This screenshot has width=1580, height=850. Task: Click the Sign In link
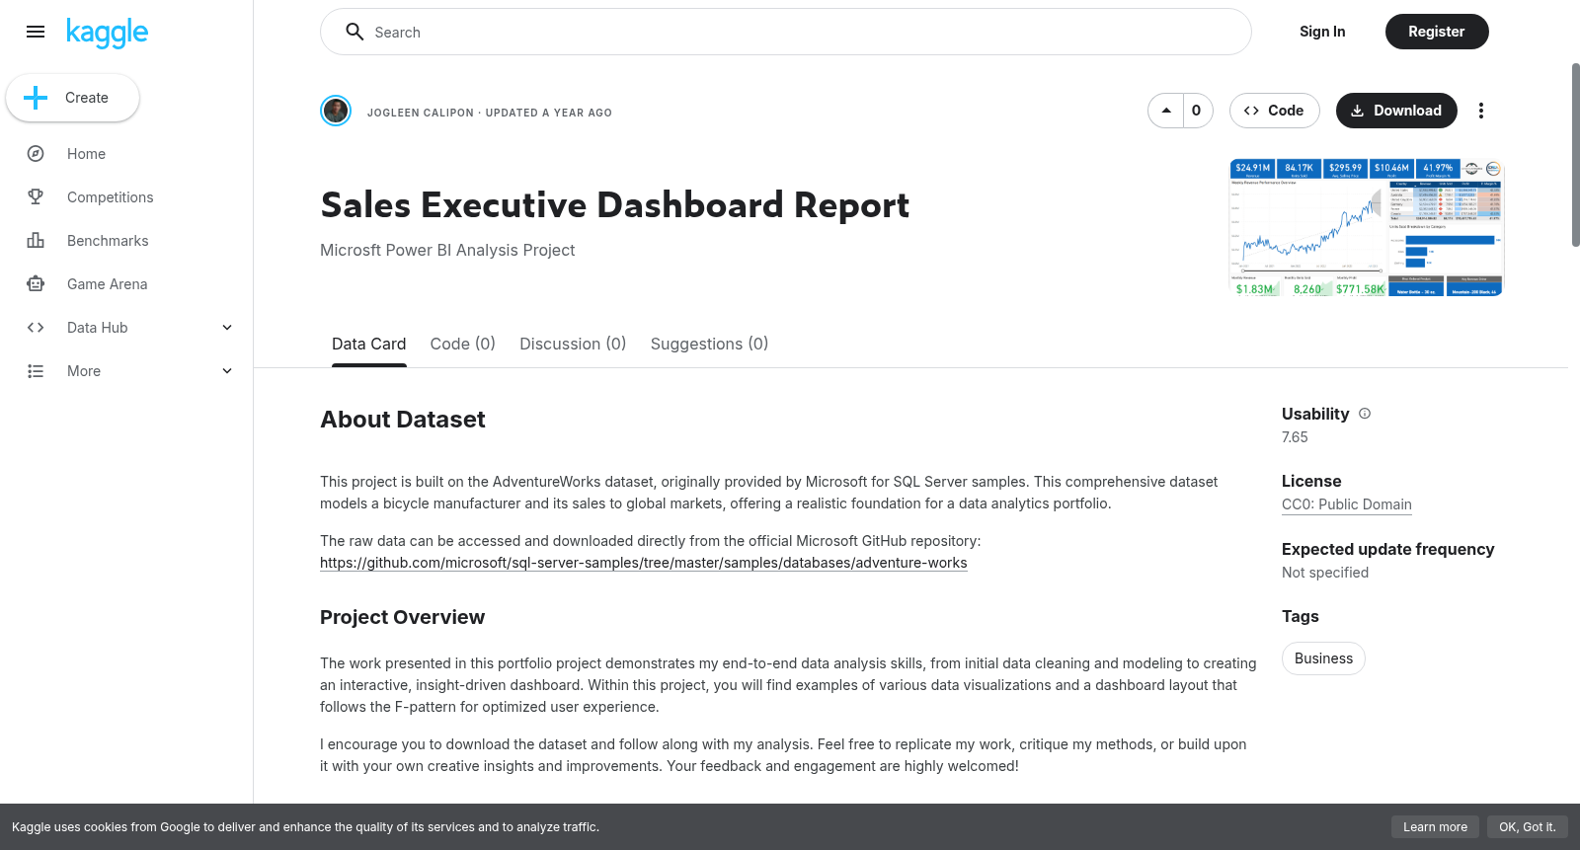point(1322,32)
